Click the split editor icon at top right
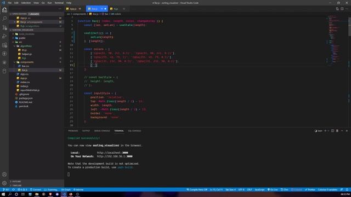Screen dimensions: 351x197 click(x=342, y=9)
